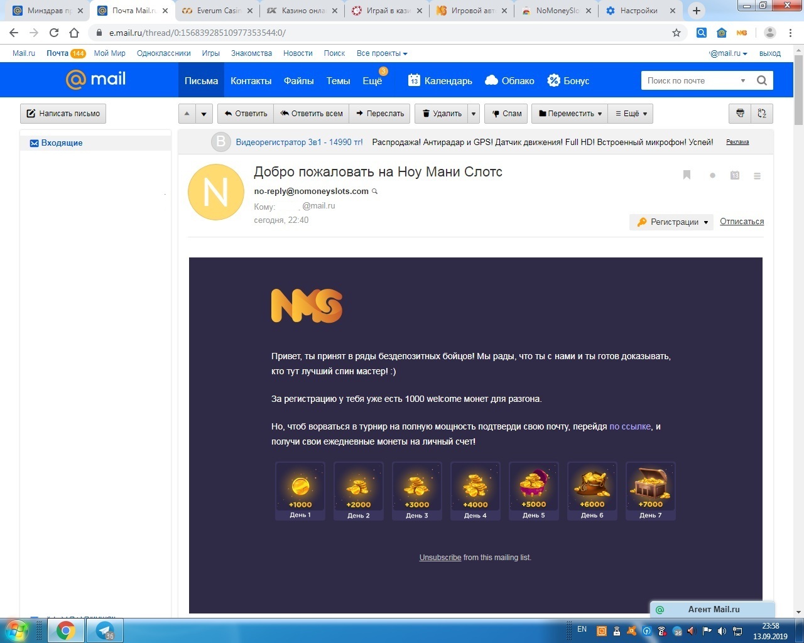This screenshot has height=643, width=804.
Task: Open Telegram from the taskbar
Action: tap(105, 630)
